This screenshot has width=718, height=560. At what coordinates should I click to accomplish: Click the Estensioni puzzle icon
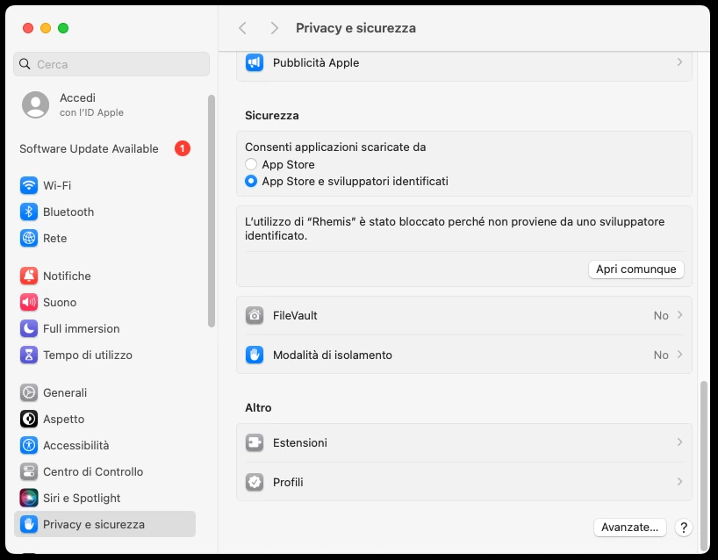point(255,442)
